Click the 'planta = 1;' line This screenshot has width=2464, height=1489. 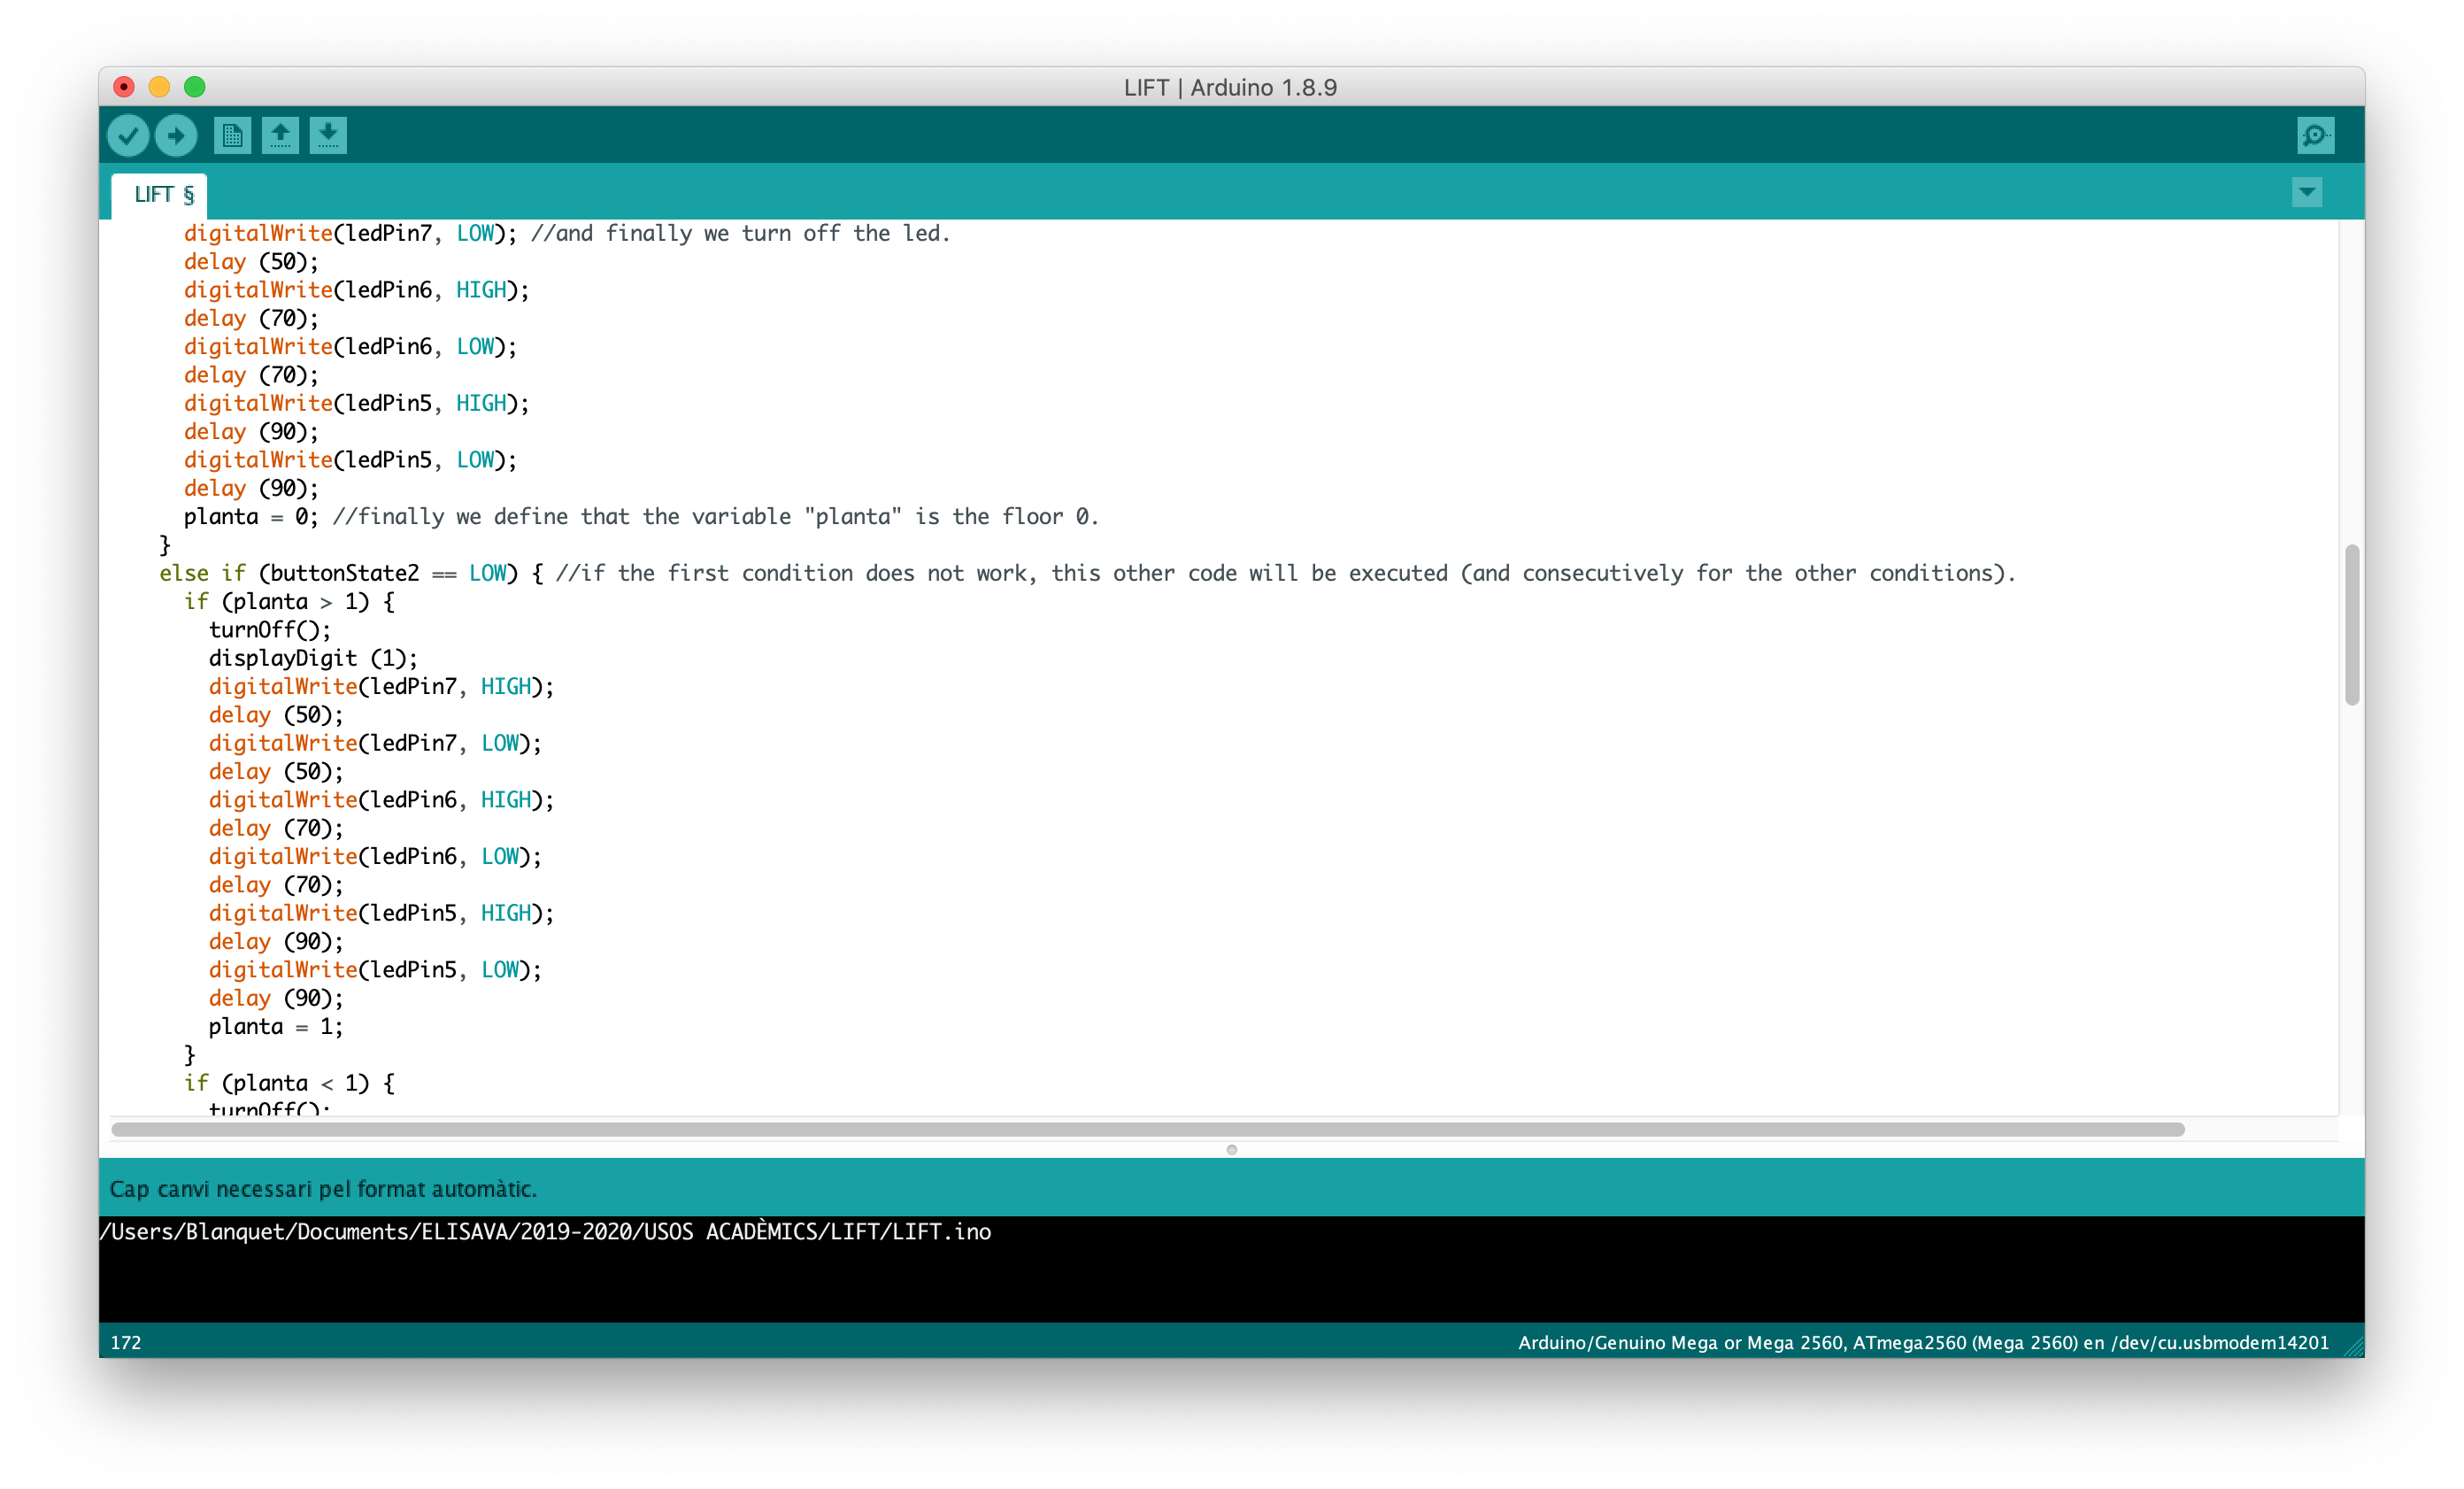pos(276,1027)
